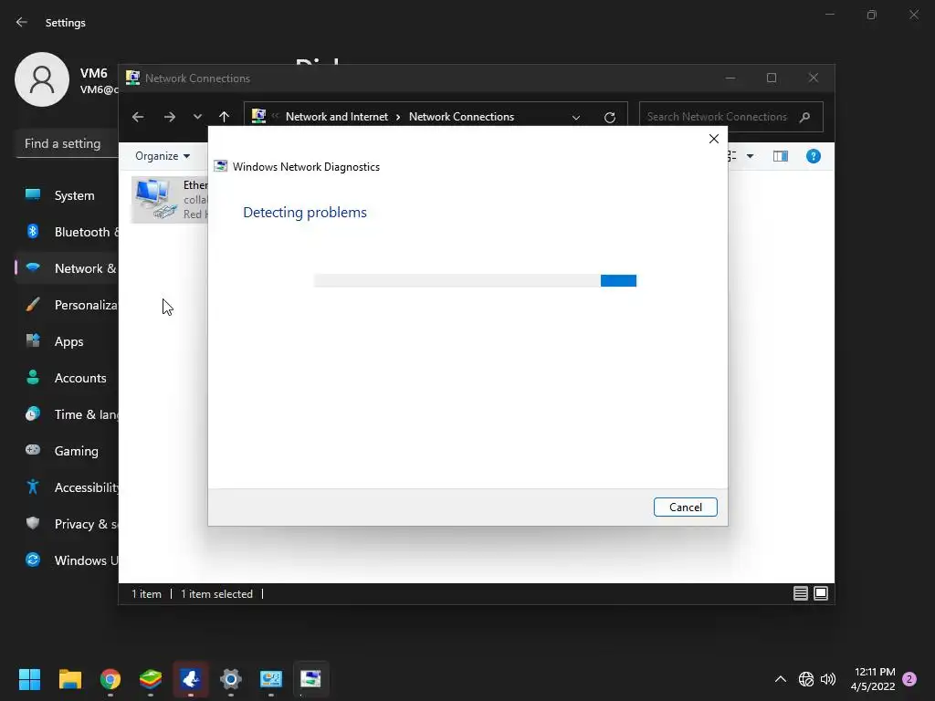This screenshot has height=701, width=935.
Task: Switch to large icons view in status bar
Action: [821, 593]
